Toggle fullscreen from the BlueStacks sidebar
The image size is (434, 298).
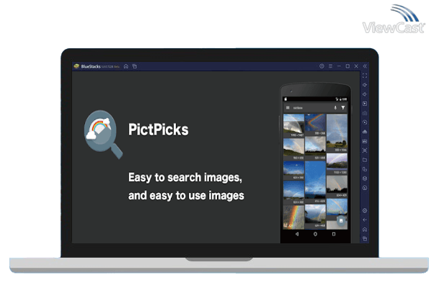point(365,76)
